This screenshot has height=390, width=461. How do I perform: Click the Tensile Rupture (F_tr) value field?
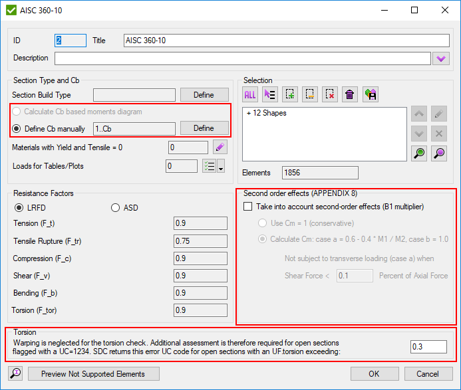click(200, 241)
